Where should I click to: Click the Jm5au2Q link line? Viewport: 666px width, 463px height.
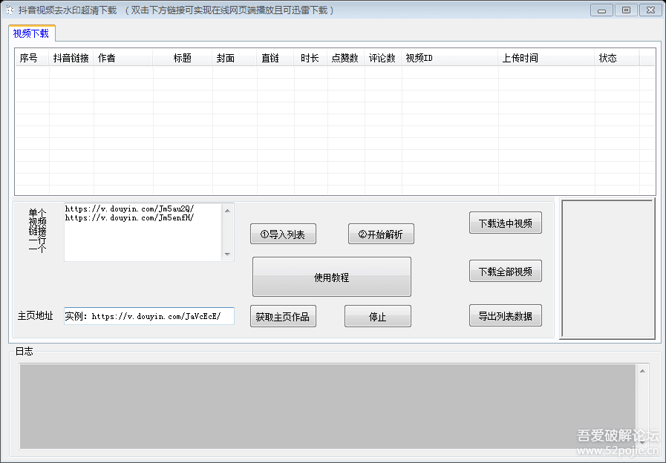(129, 208)
